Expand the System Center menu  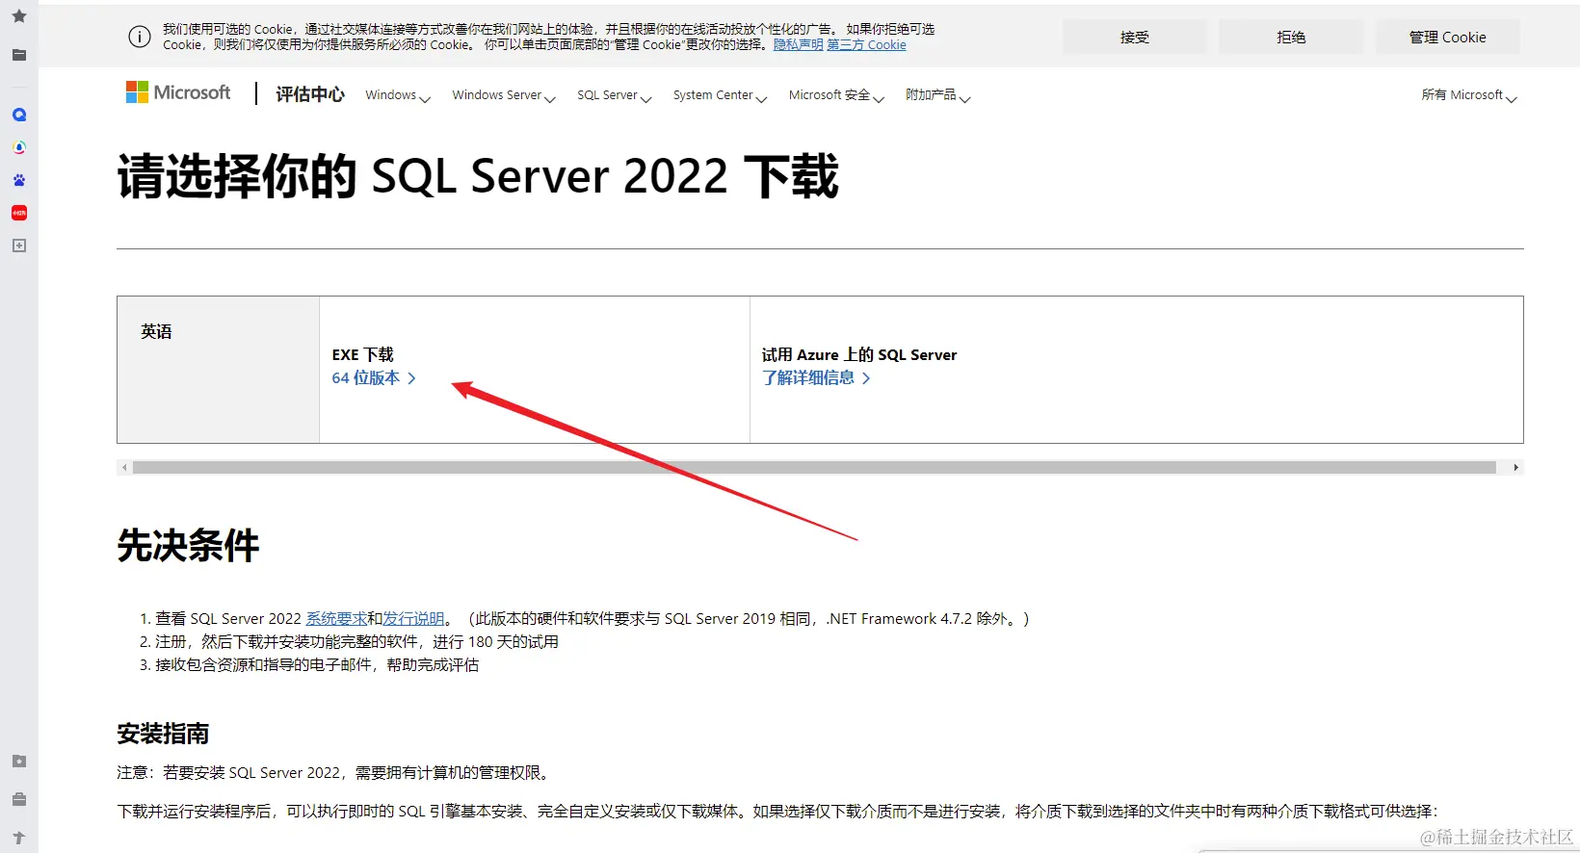tap(720, 95)
